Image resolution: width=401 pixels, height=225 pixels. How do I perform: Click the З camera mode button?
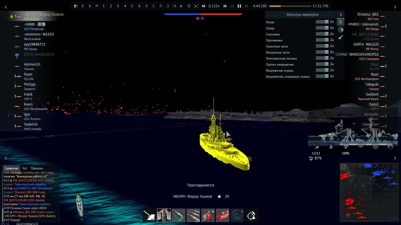(x=168, y=6)
